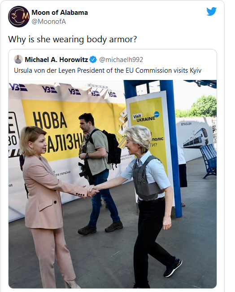Viewport: 235px width, 292px height.
Task: Open the embedded handshake photo
Action: [x=113, y=184]
